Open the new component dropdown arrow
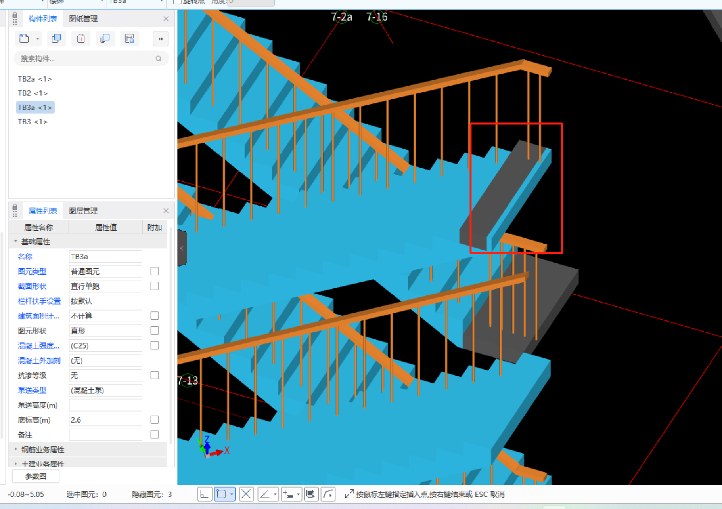Viewport: 722px width, 509px height. click(x=38, y=39)
